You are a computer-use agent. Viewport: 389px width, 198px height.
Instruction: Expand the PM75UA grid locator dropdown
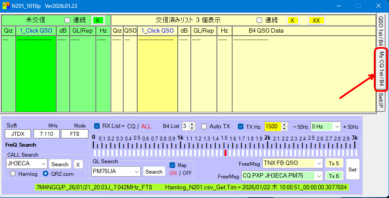click(136, 172)
